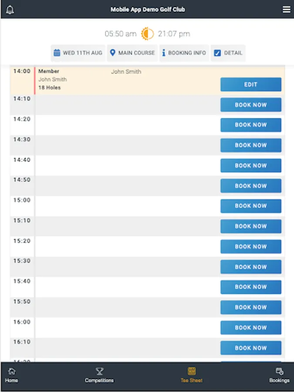Click the Bookings icon in bottom bar
Screen dimensions: 294x392
279,372
